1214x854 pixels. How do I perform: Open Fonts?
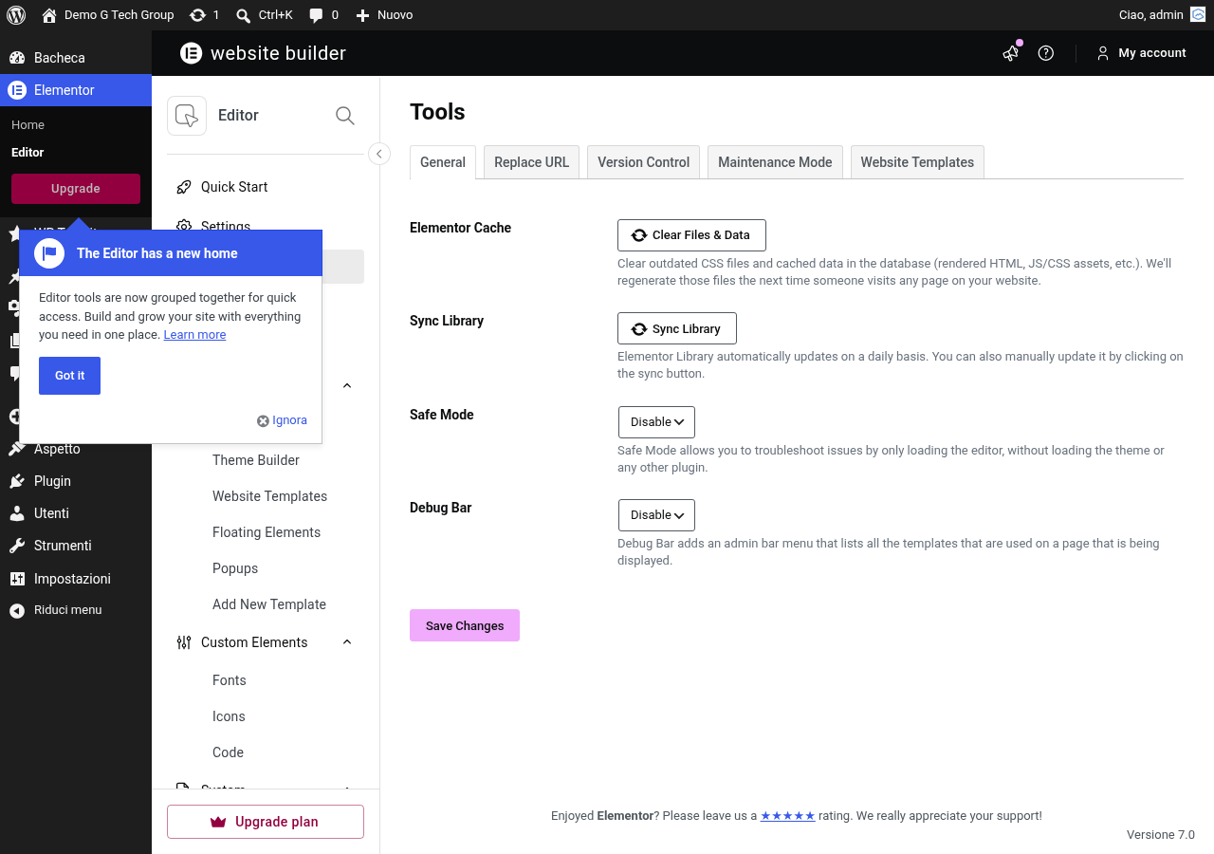[x=230, y=680]
